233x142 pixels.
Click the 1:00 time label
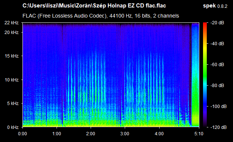(x=57, y=134)
